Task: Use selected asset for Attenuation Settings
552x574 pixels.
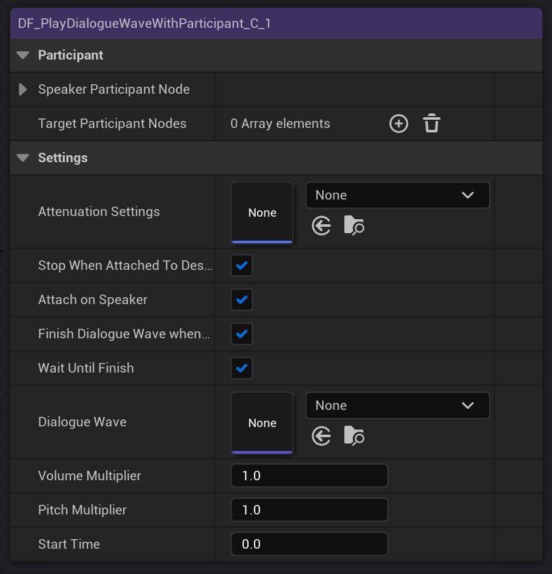Action: click(x=322, y=226)
